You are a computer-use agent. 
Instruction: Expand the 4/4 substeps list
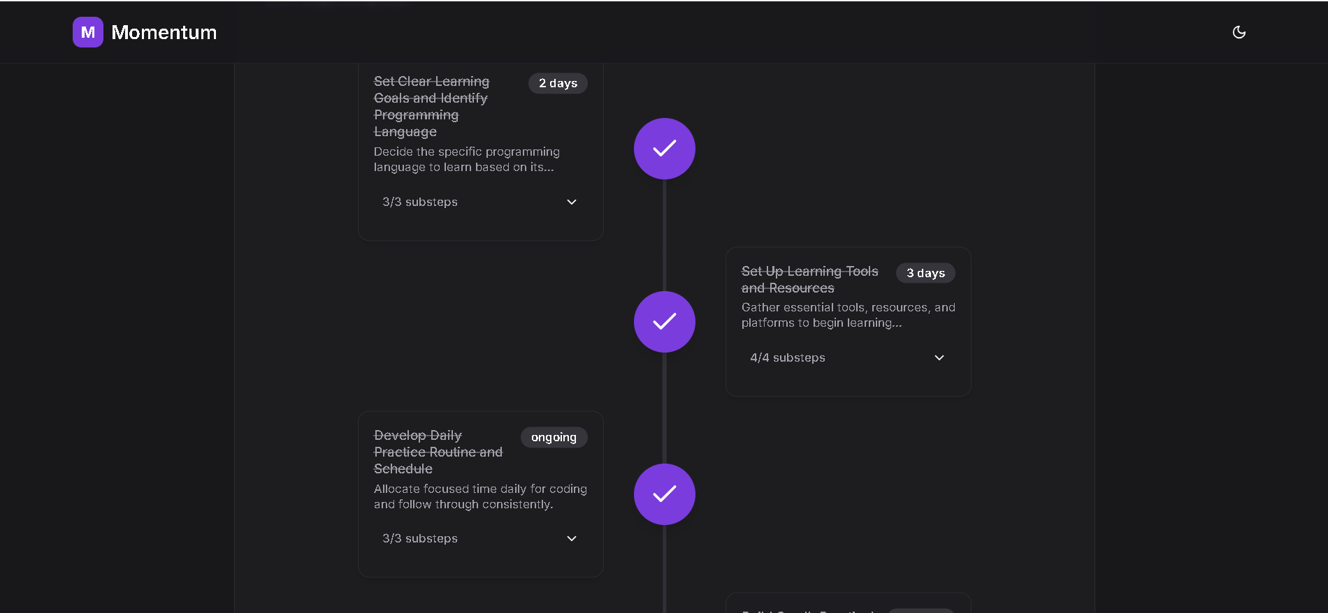tap(939, 357)
